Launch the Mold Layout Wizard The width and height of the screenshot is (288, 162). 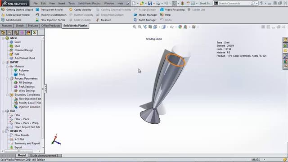[x=16, y=15]
